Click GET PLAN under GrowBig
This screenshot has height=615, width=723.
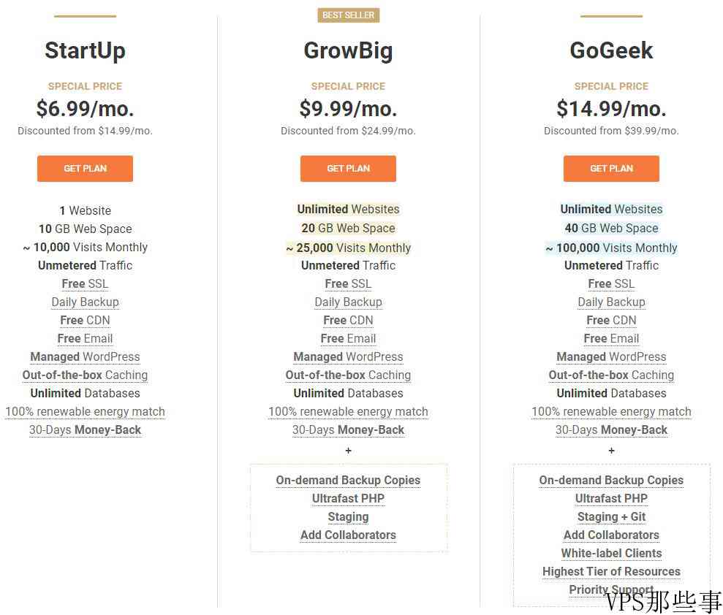[x=348, y=169]
